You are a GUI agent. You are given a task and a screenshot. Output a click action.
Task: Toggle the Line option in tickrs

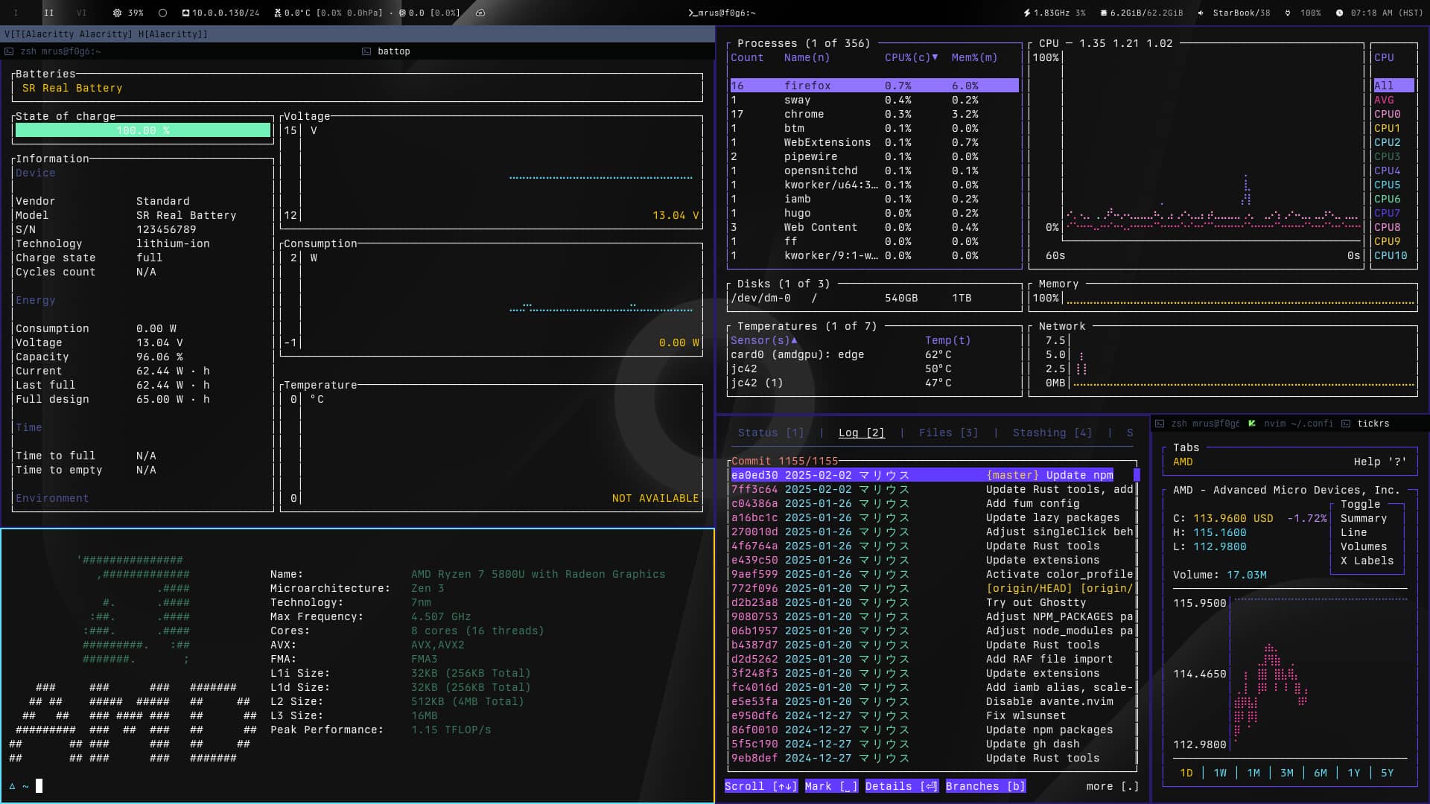point(1356,532)
